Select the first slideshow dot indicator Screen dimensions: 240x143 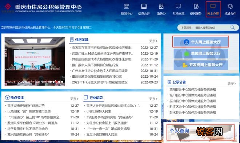point(51,82)
